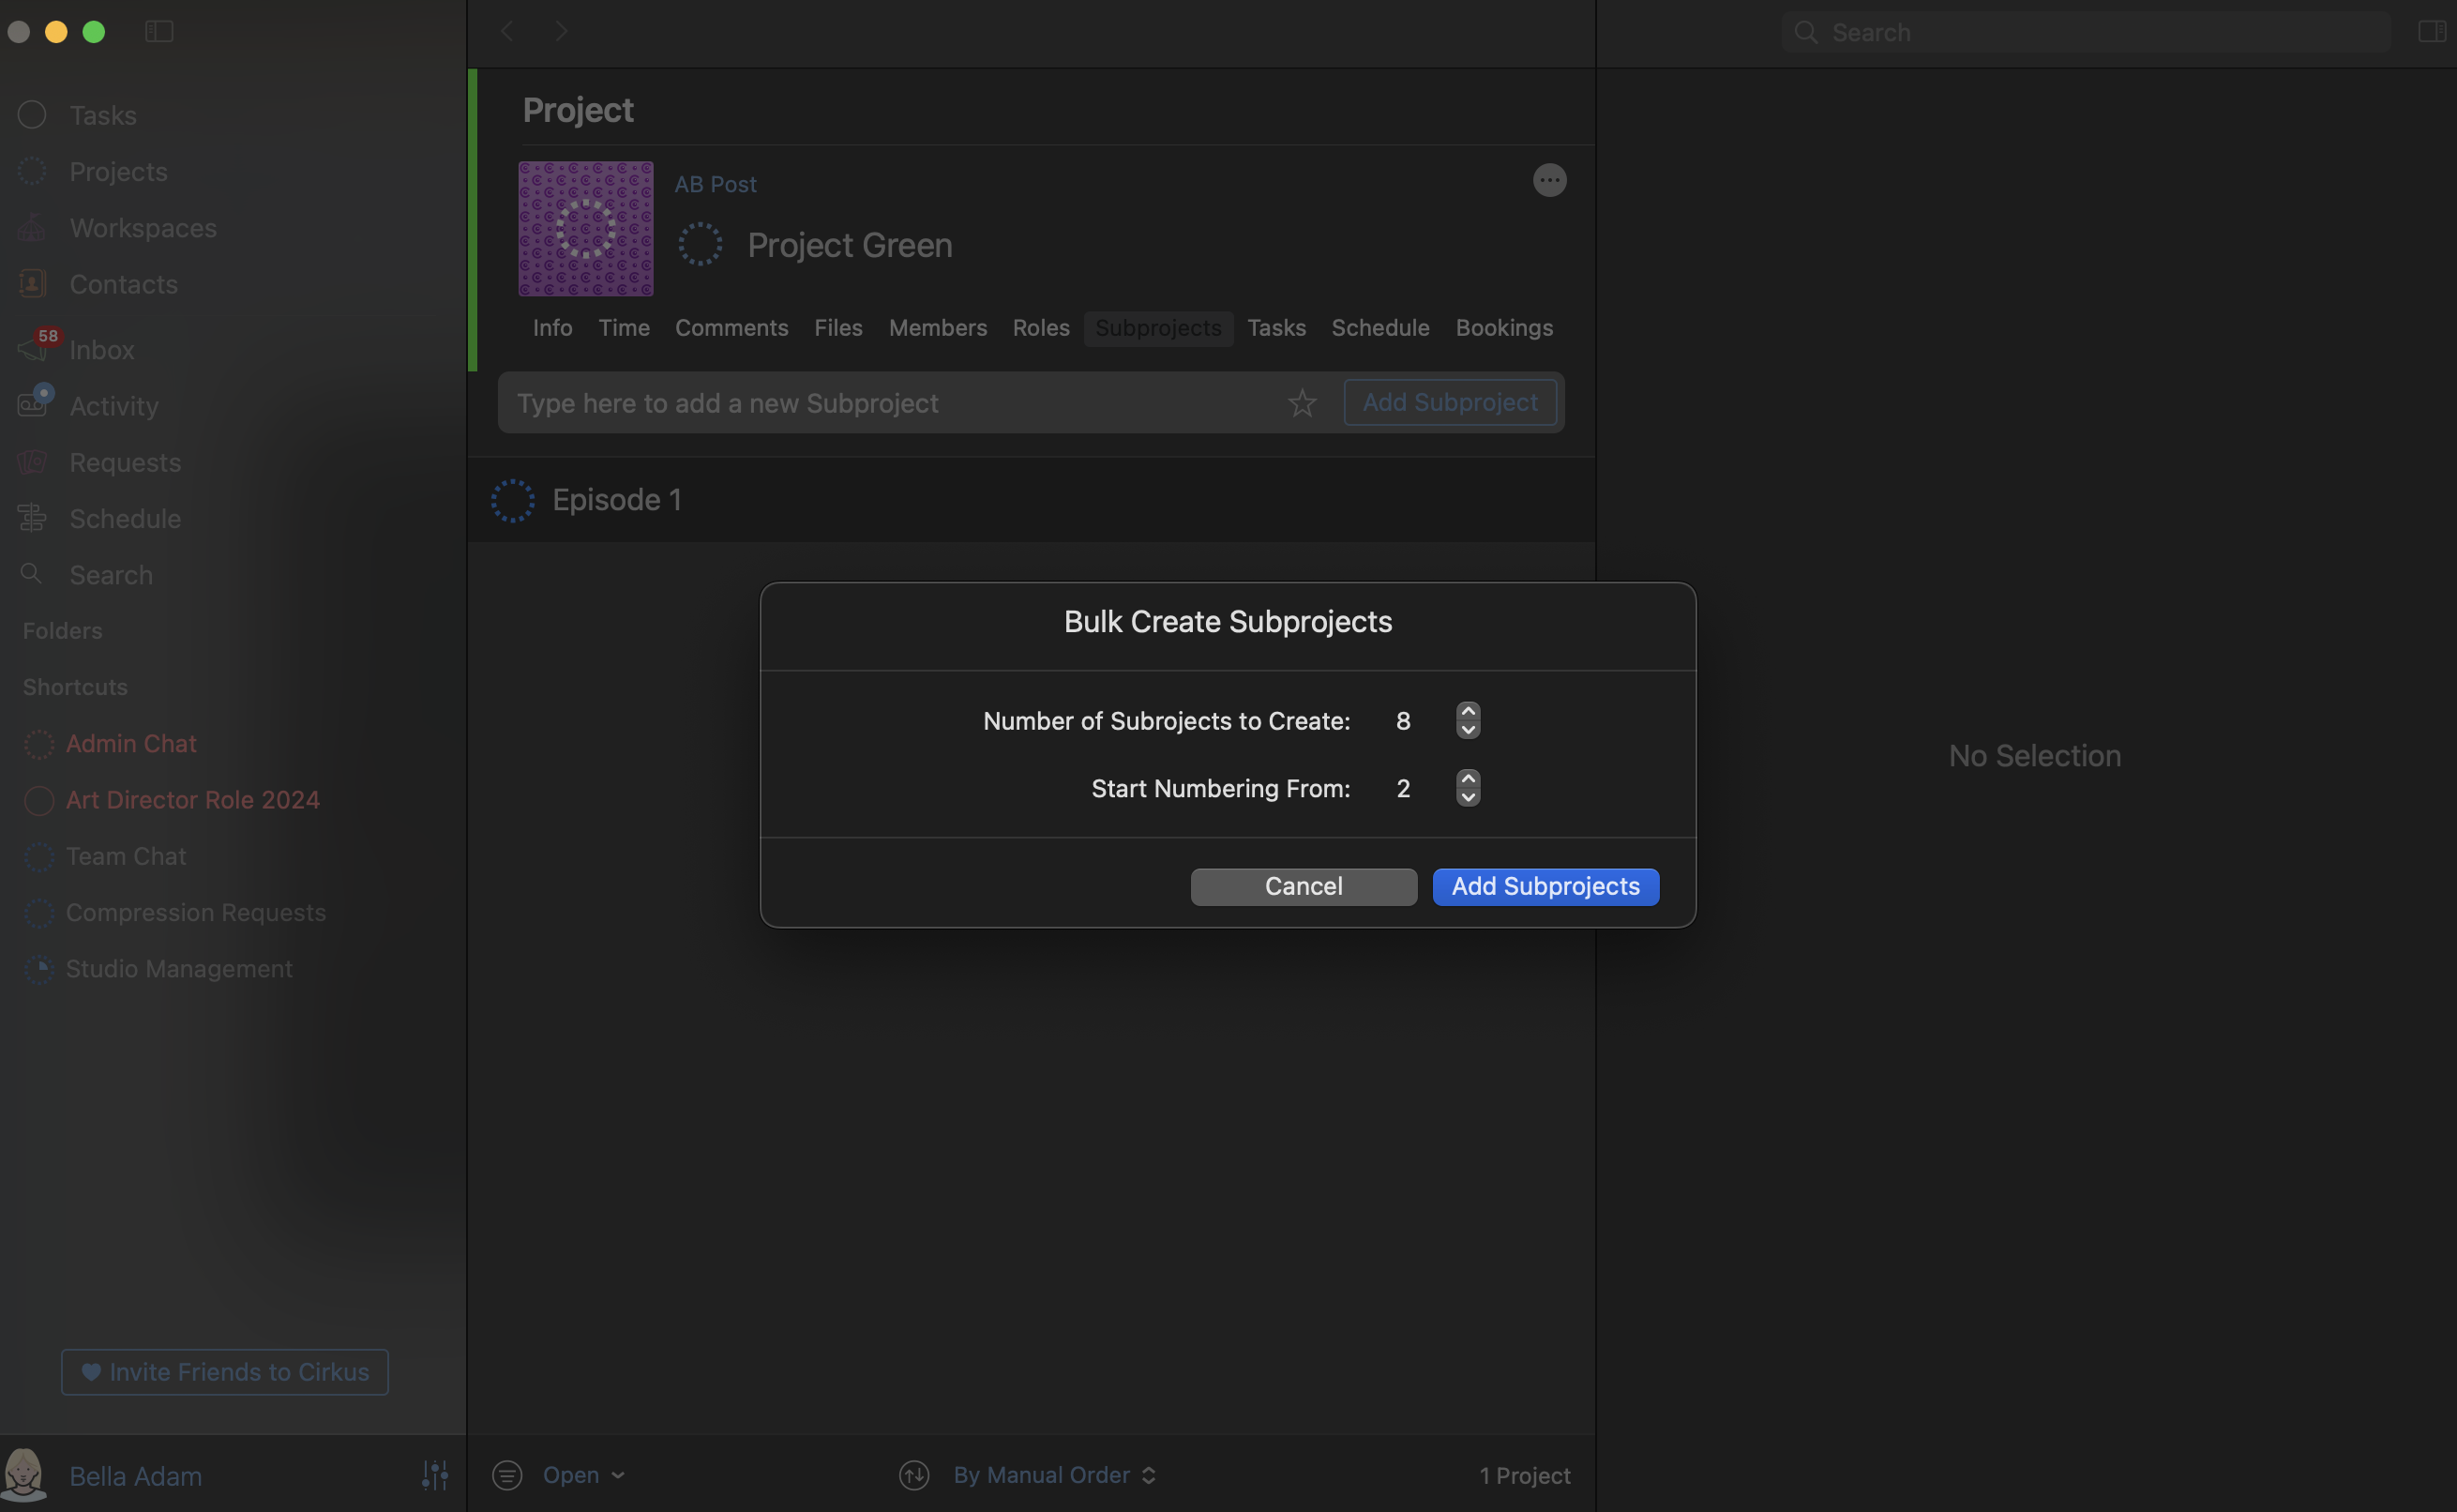
Task: Click the Add Subprojects button
Action: pos(1545,886)
